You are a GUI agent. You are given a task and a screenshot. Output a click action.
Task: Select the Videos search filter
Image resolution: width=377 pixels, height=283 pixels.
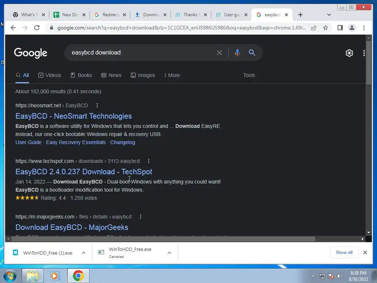click(x=50, y=75)
